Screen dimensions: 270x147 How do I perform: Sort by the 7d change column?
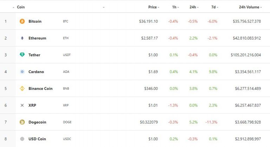214,7
